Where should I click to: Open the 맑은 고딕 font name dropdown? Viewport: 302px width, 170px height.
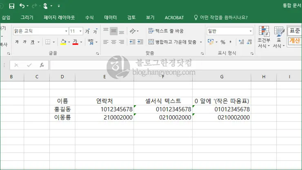pos(66,31)
